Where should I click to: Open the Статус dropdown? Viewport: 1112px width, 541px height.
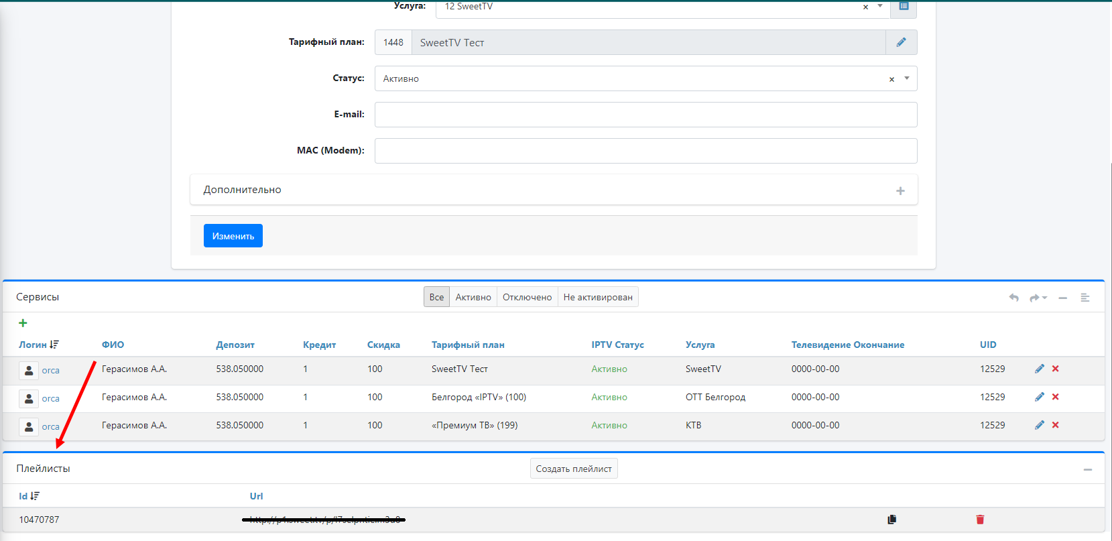(907, 78)
